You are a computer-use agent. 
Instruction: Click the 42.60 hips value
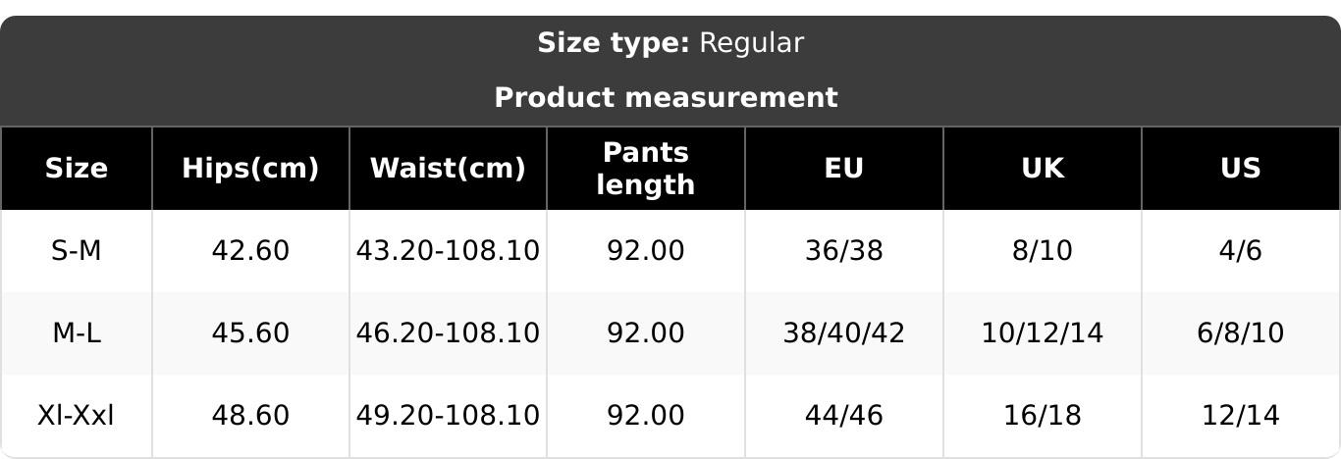(x=250, y=251)
